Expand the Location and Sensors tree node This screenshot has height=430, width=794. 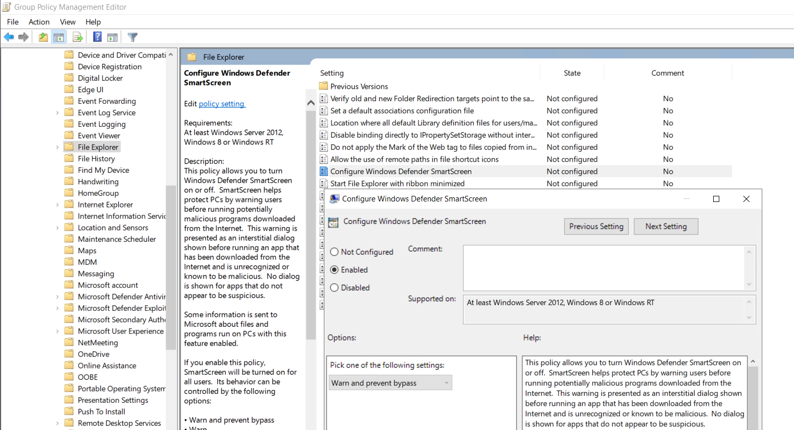point(57,228)
